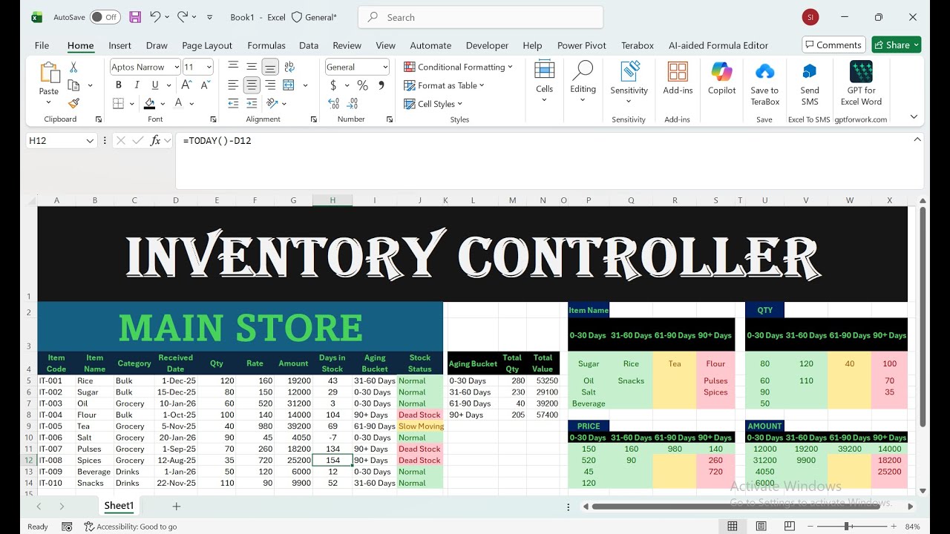This screenshot has height=534, width=950.
Task: Expand Conditional Formatting dropdown
Action: point(510,67)
